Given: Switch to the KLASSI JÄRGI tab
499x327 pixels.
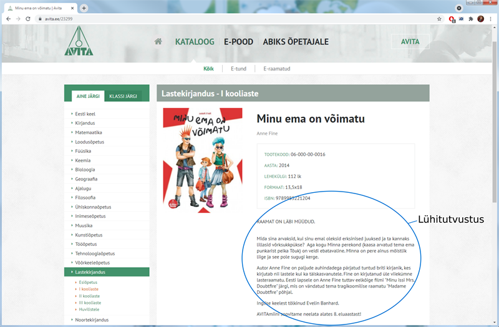Looking at the screenshot, I should [x=123, y=96].
